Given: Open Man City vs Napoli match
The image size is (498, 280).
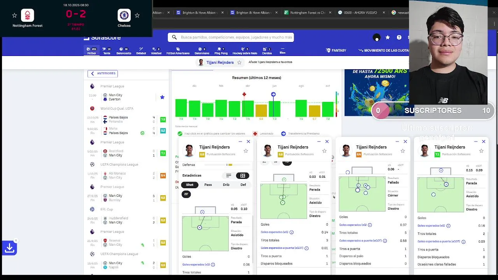Looking at the screenshot, I should (126, 265).
